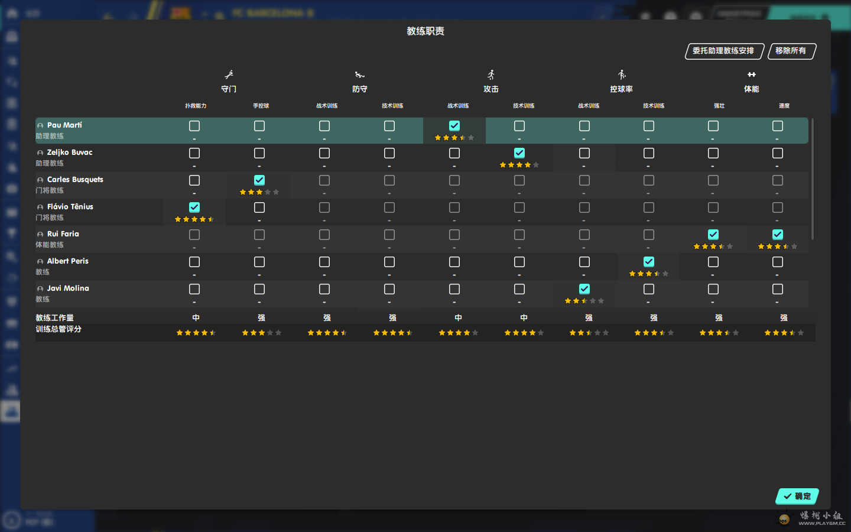Select the Albert Peris coach row name
The width and height of the screenshot is (851, 532).
pos(67,261)
